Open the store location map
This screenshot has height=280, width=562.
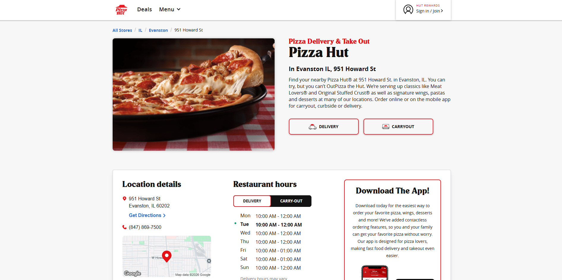pos(167,256)
